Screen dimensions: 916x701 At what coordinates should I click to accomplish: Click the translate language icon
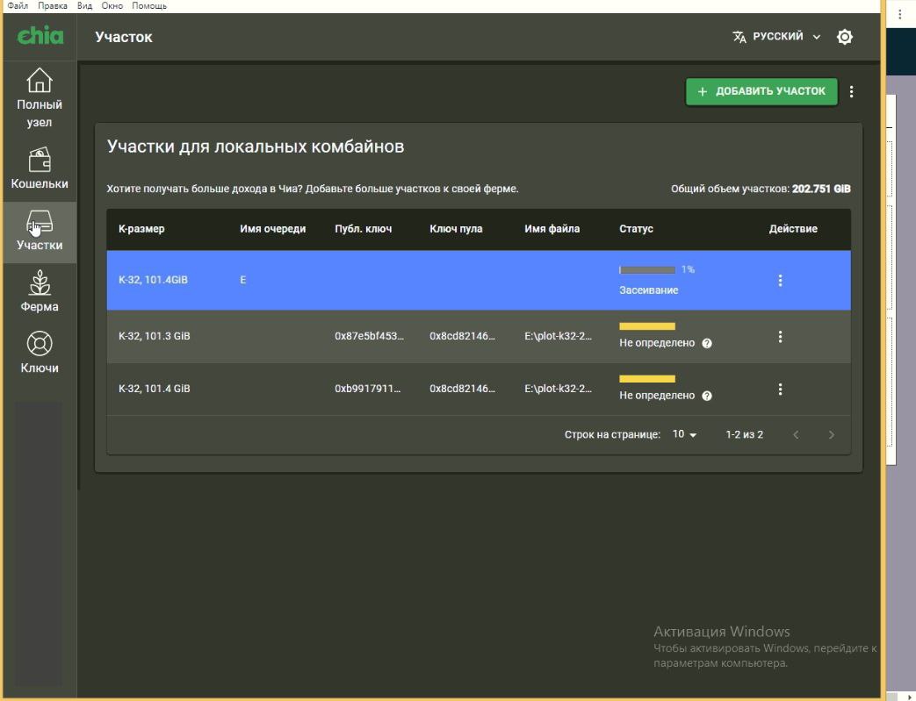pos(739,37)
